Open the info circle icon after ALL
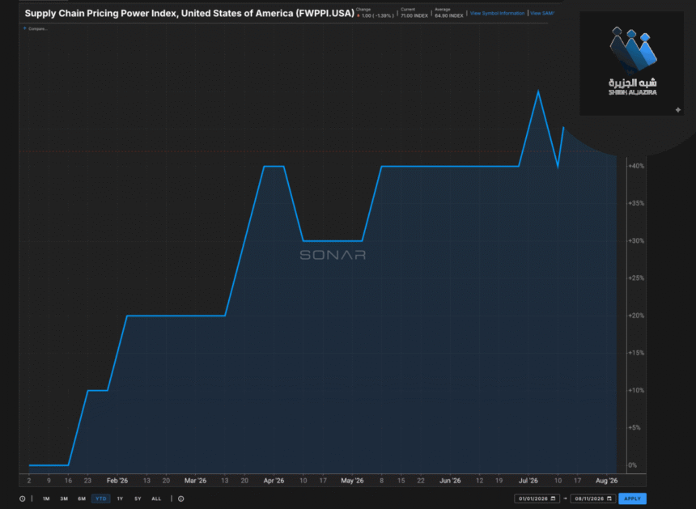 click(x=181, y=498)
